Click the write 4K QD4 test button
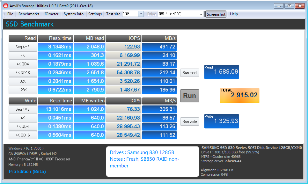The width and height of the screenshot is (308, 184). 23,127
